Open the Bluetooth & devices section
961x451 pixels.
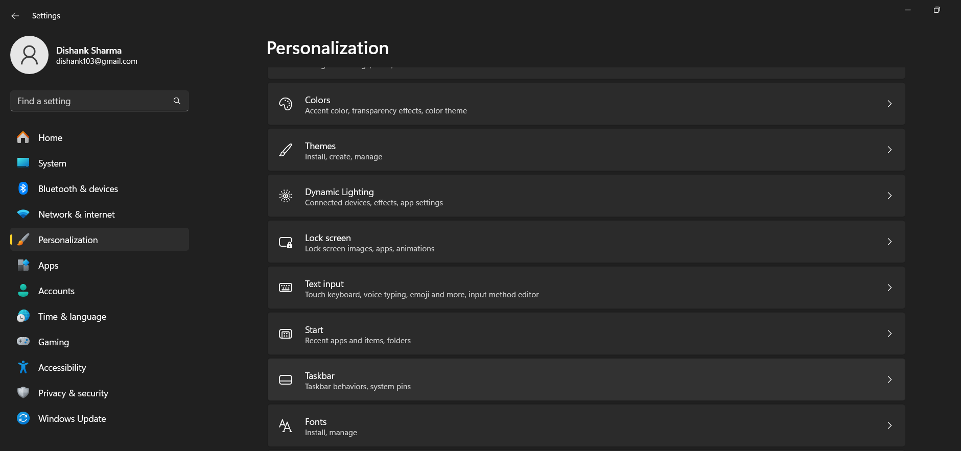(78, 188)
